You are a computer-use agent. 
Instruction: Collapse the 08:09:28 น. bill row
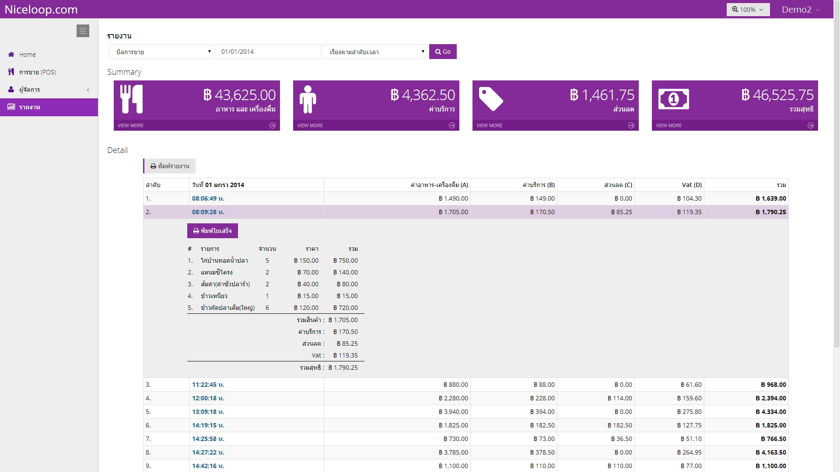pos(465,212)
